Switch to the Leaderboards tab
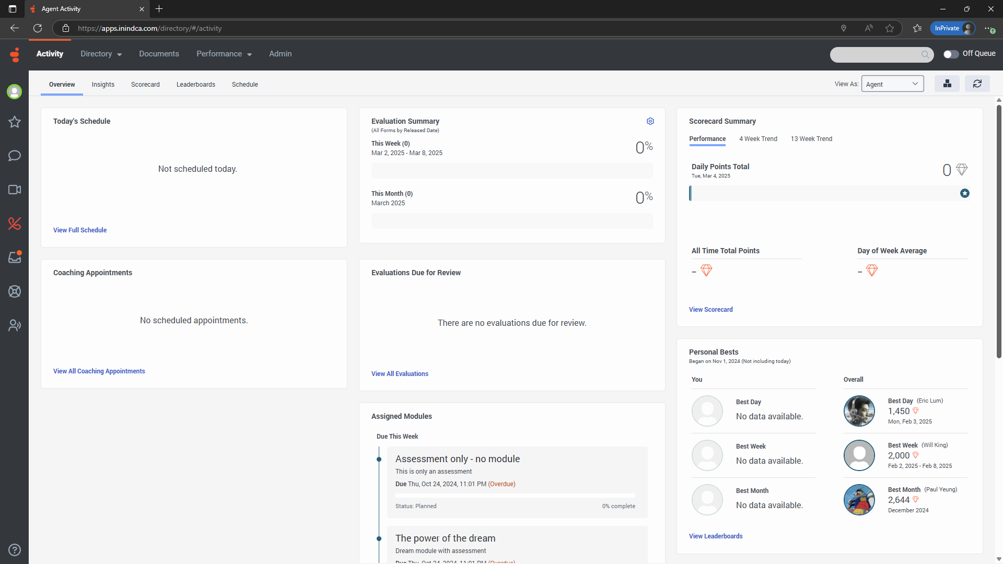The width and height of the screenshot is (1003, 564). [195, 85]
